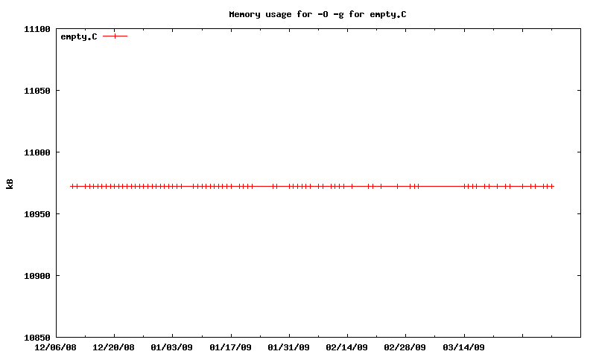Click the 01/31/09 date label

coord(289,347)
